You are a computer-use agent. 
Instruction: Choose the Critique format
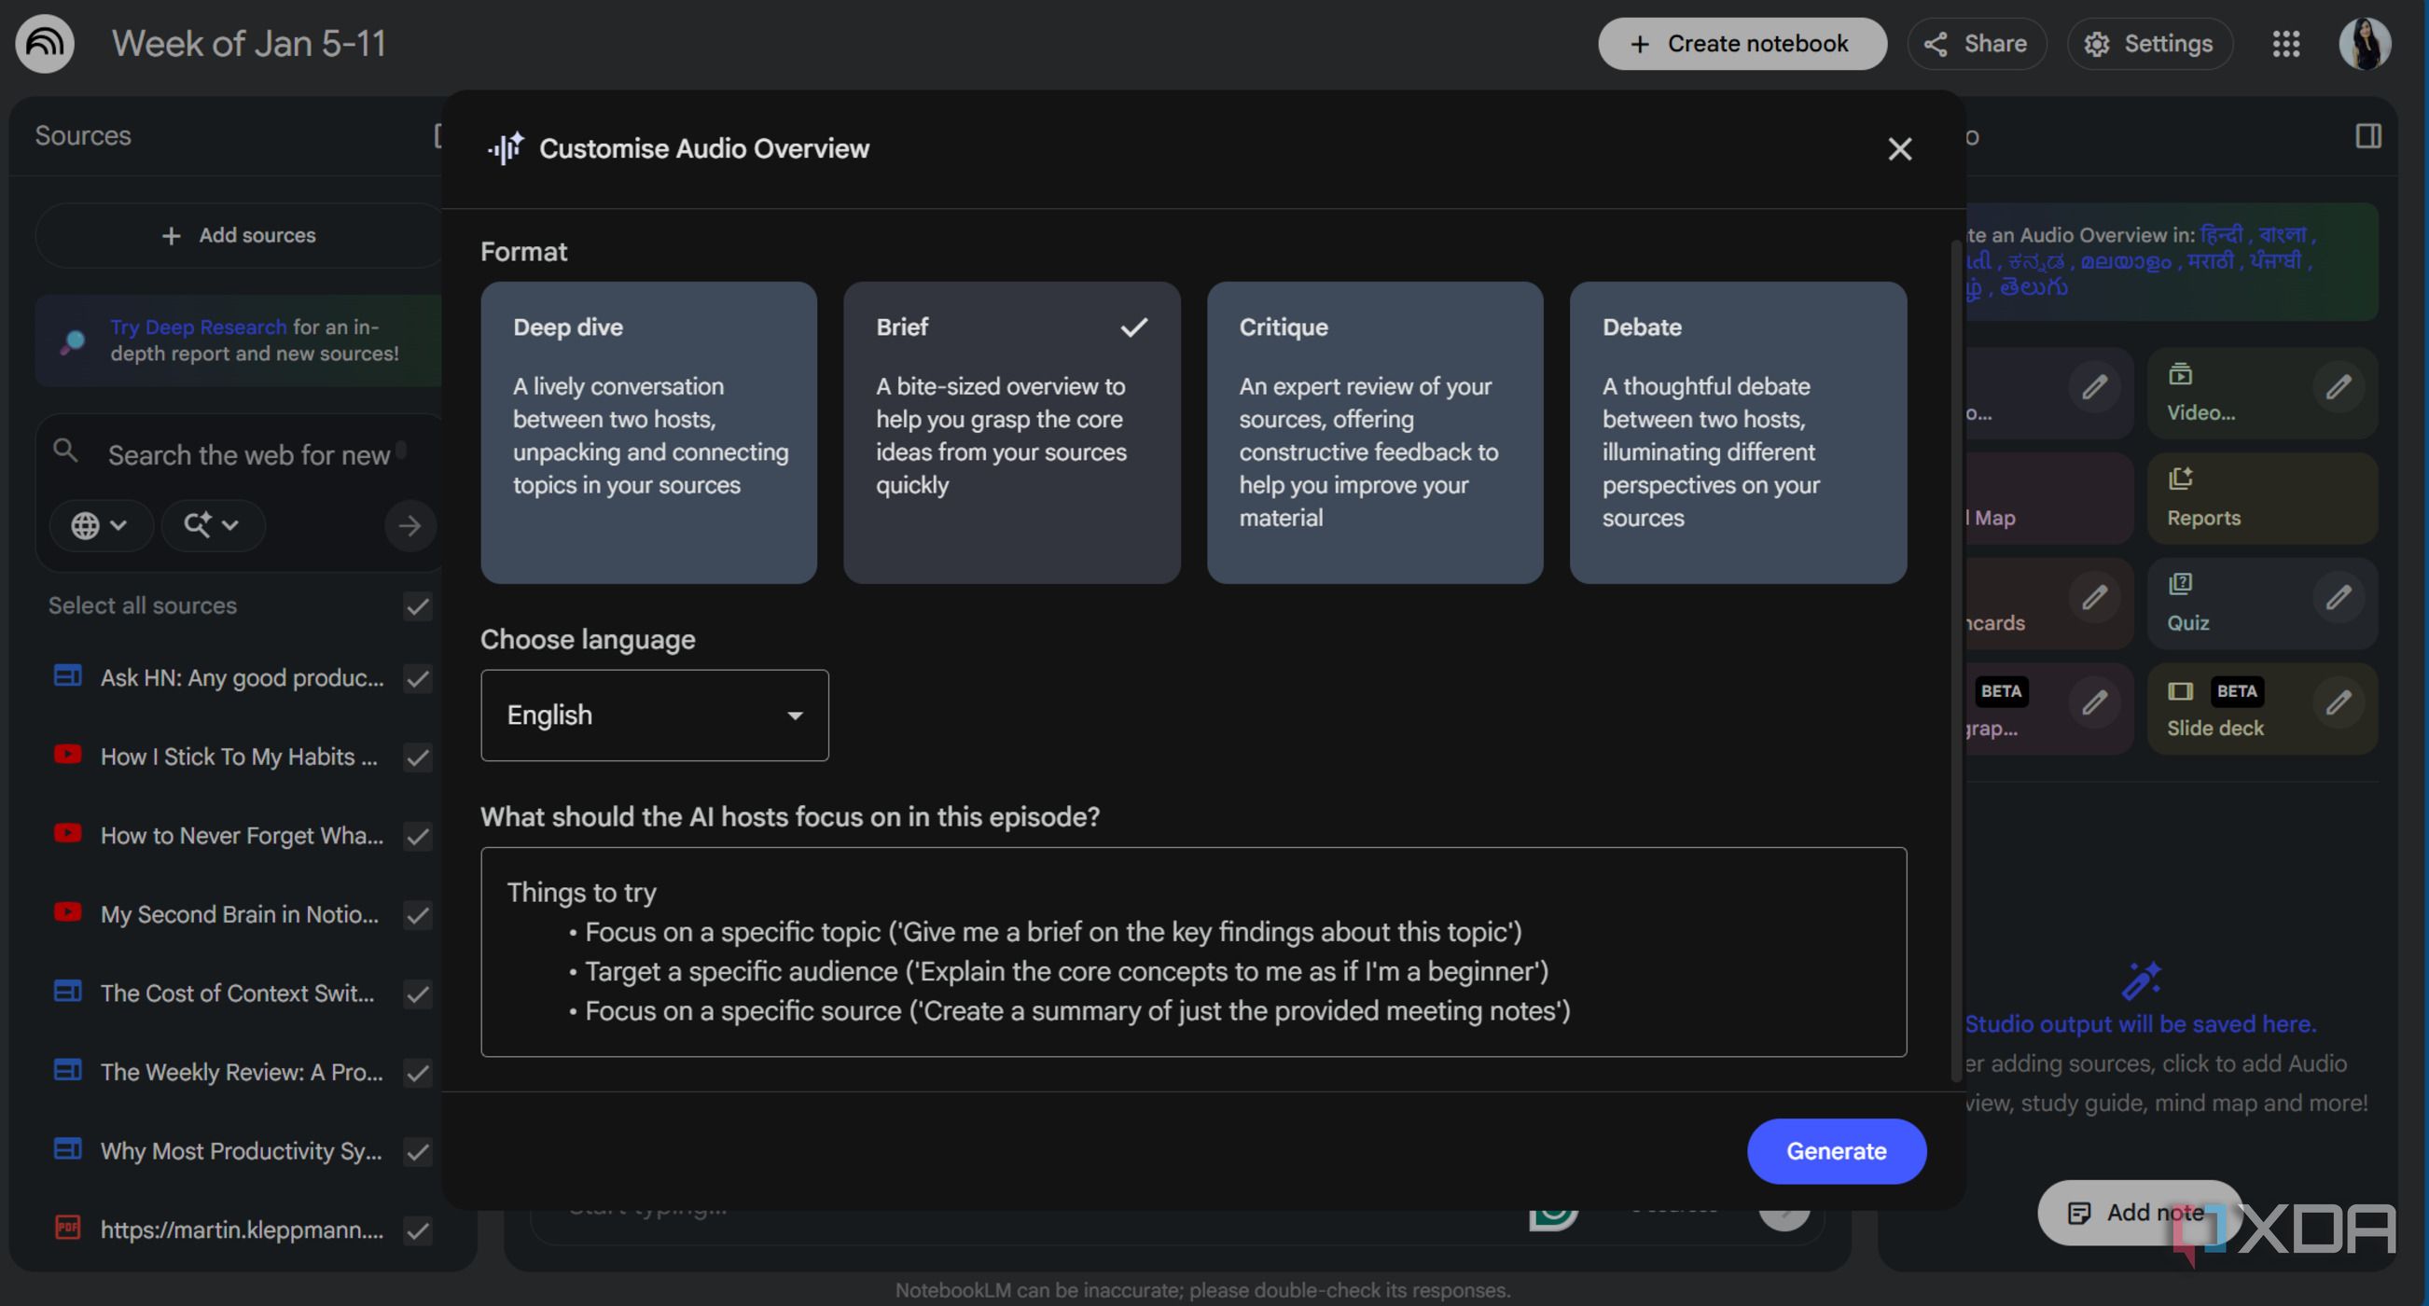[x=1375, y=432]
